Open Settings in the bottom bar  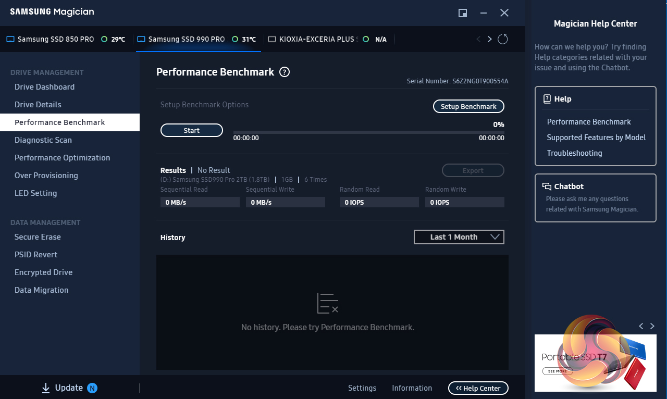click(x=362, y=388)
